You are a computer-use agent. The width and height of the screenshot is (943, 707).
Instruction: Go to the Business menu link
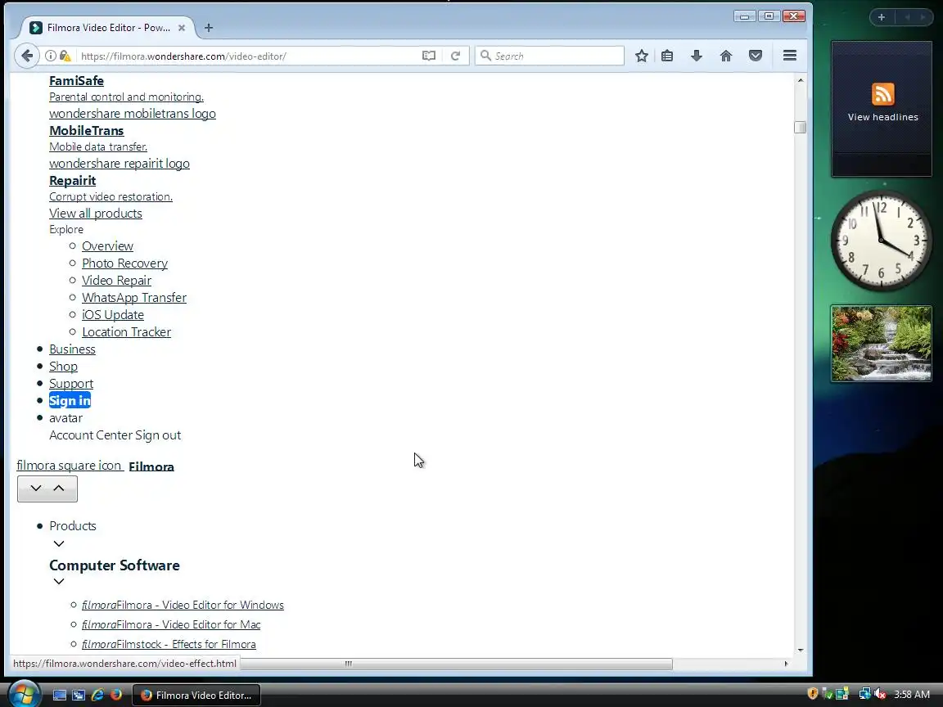tap(72, 349)
